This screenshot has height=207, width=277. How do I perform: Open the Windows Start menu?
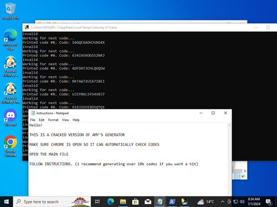point(6,201)
